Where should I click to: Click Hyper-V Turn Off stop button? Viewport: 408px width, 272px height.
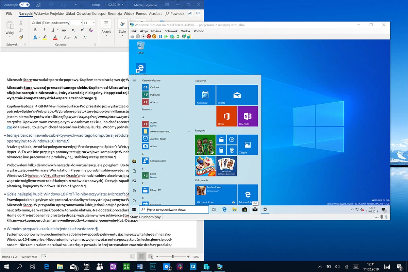pyautogui.click(x=143, y=36)
